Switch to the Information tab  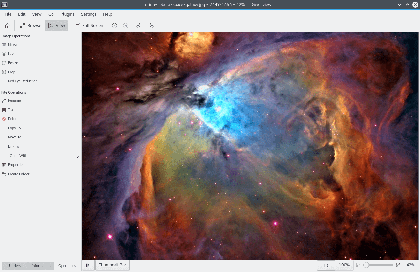41,266
